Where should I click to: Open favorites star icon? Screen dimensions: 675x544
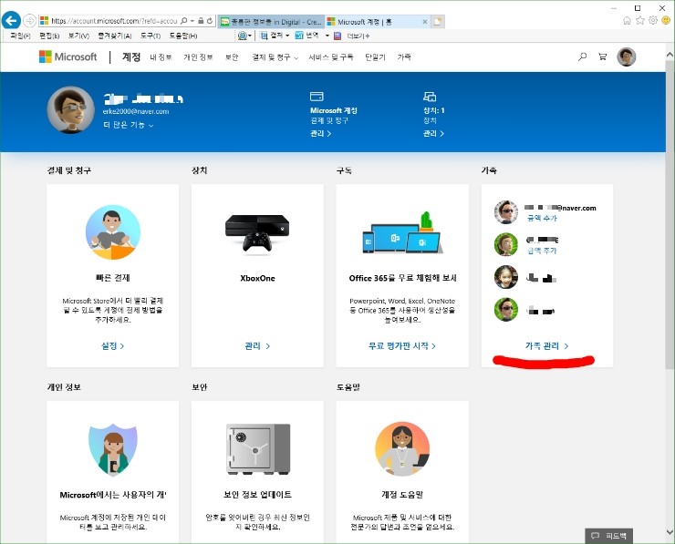coord(640,20)
